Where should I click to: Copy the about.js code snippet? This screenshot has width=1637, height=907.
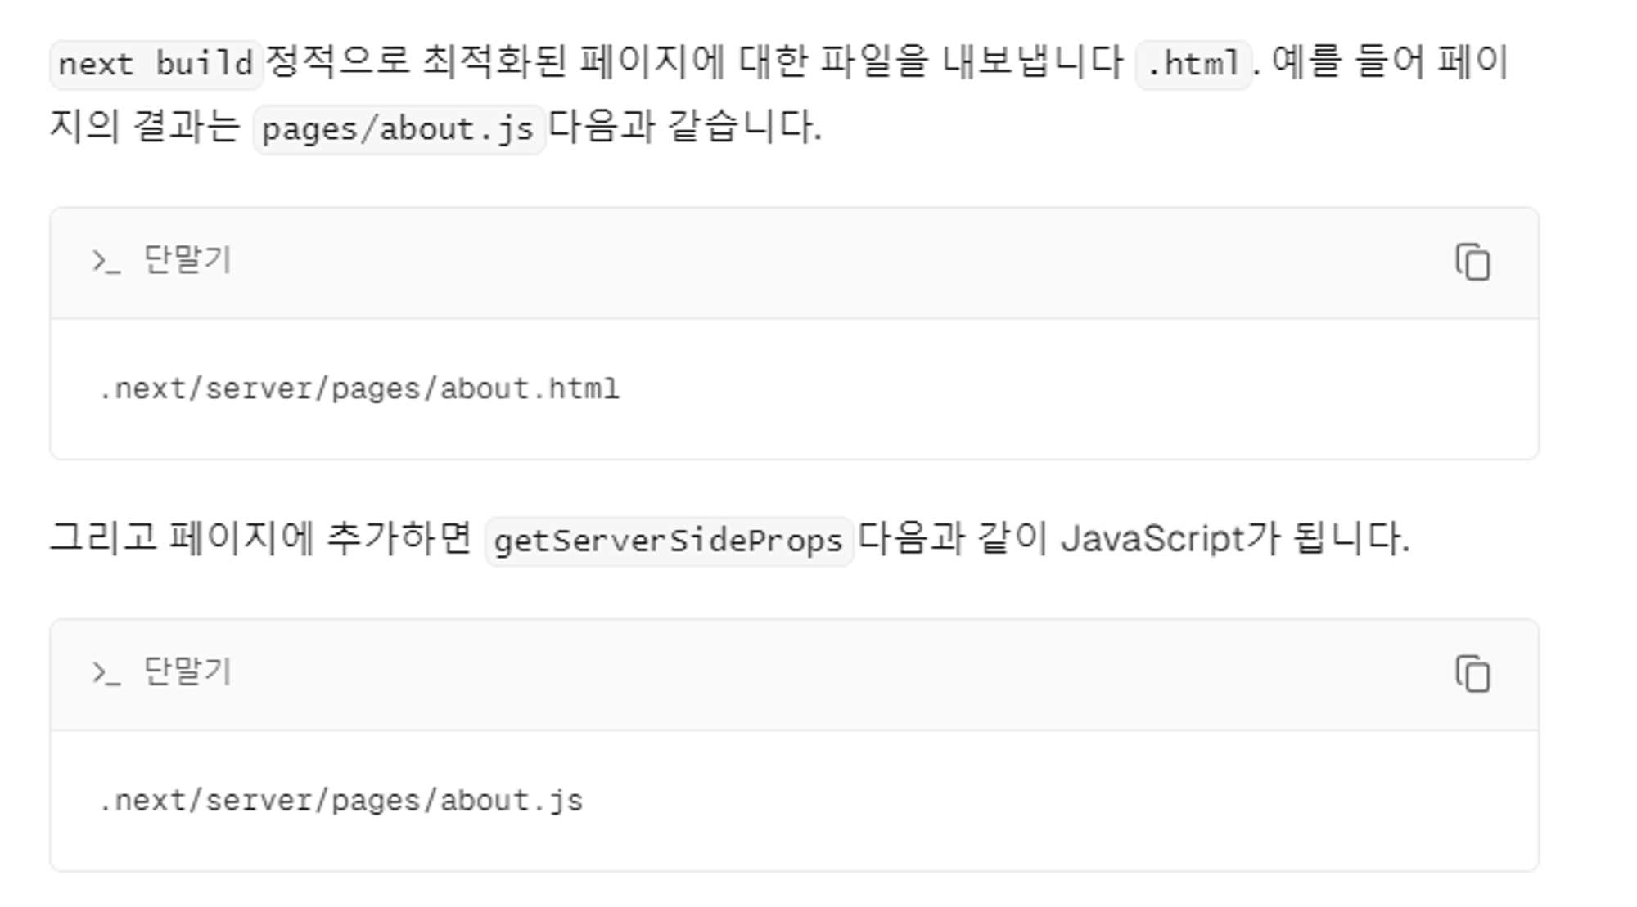point(1472,674)
